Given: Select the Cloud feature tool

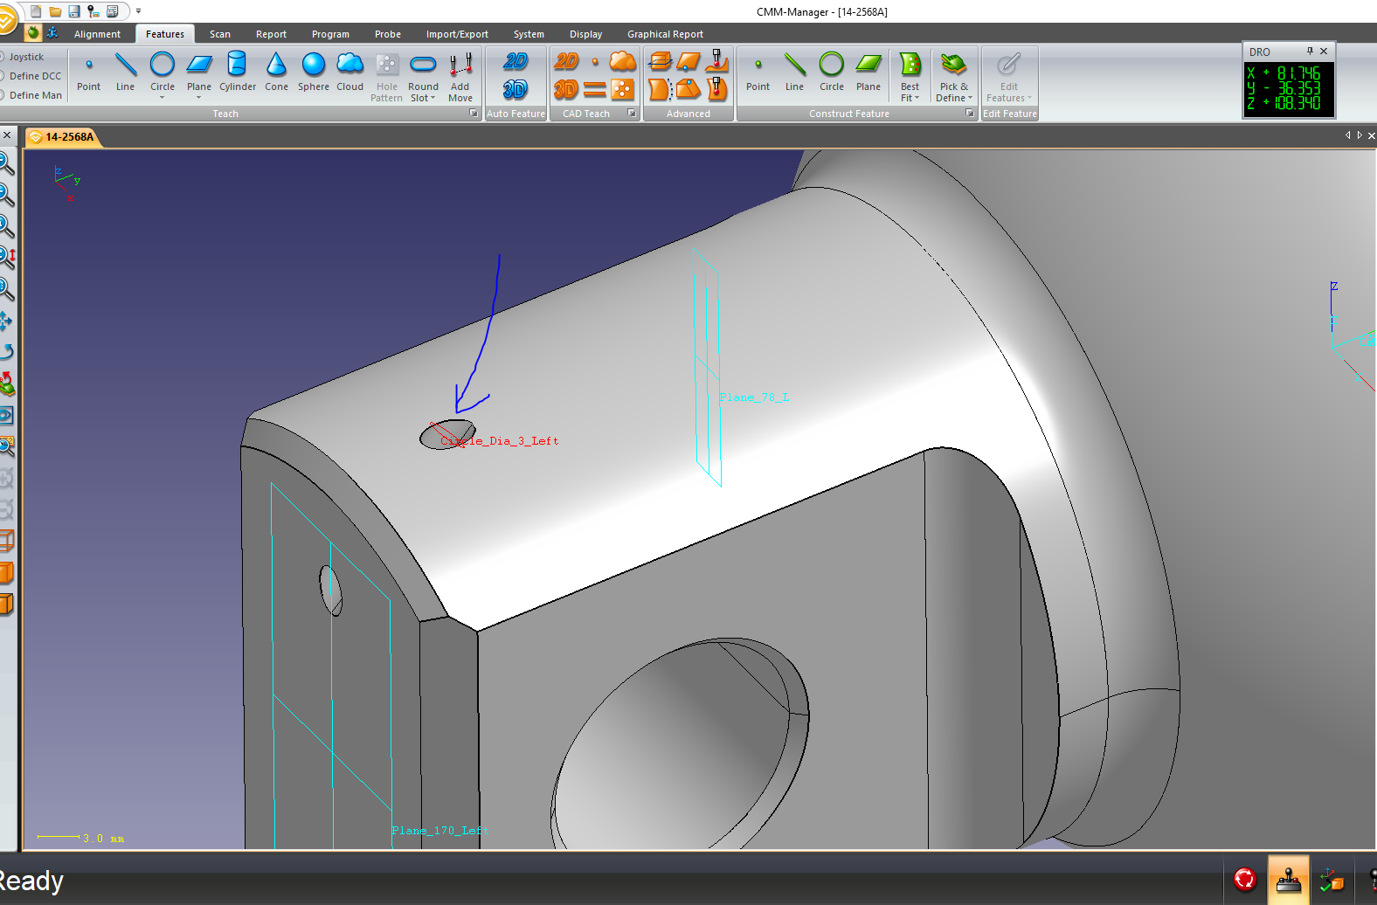Looking at the screenshot, I should pyautogui.click(x=350, y=72).
